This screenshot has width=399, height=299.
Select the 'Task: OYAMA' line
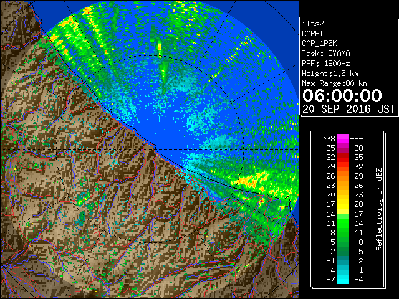pos(326,54)
